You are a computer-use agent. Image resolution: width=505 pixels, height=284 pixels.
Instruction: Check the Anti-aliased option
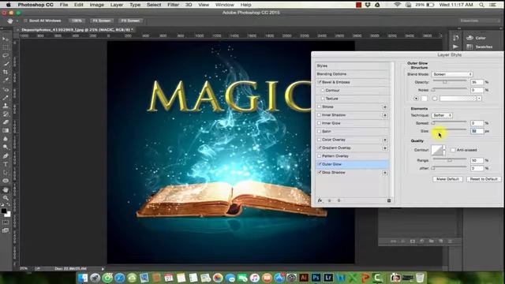(x=453, y=150)
